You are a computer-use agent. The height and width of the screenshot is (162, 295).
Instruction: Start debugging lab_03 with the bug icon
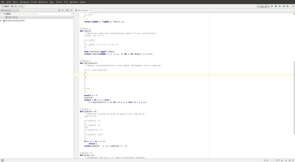click(276, 6)
